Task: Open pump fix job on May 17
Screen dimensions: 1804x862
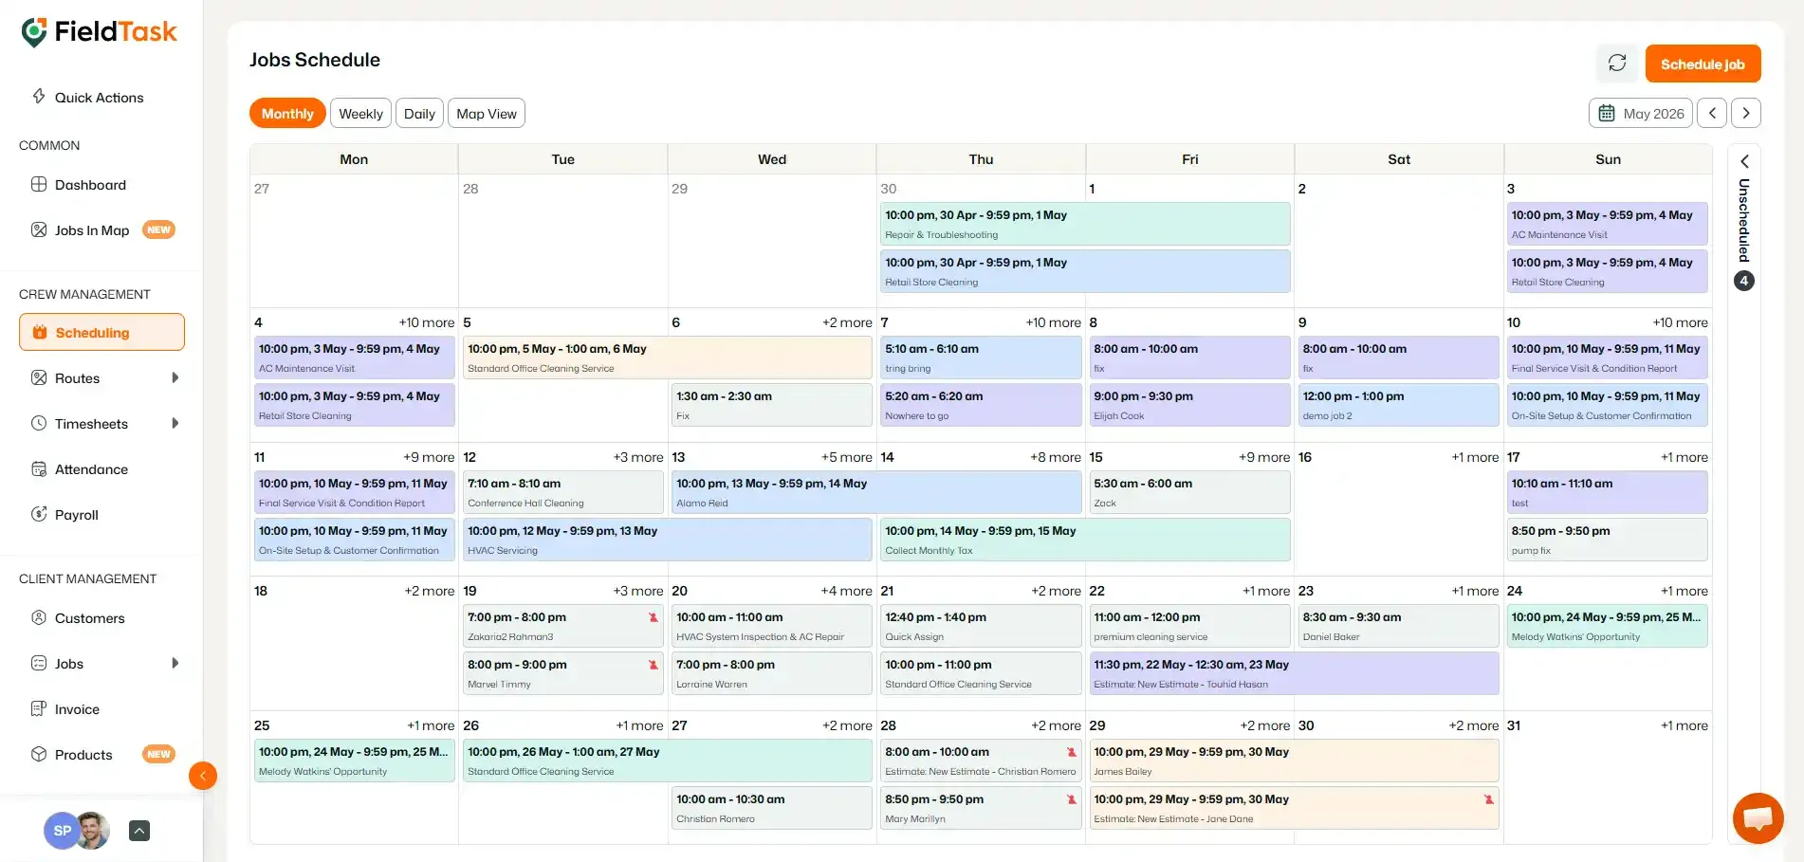Action: [x=1608, y=540]
